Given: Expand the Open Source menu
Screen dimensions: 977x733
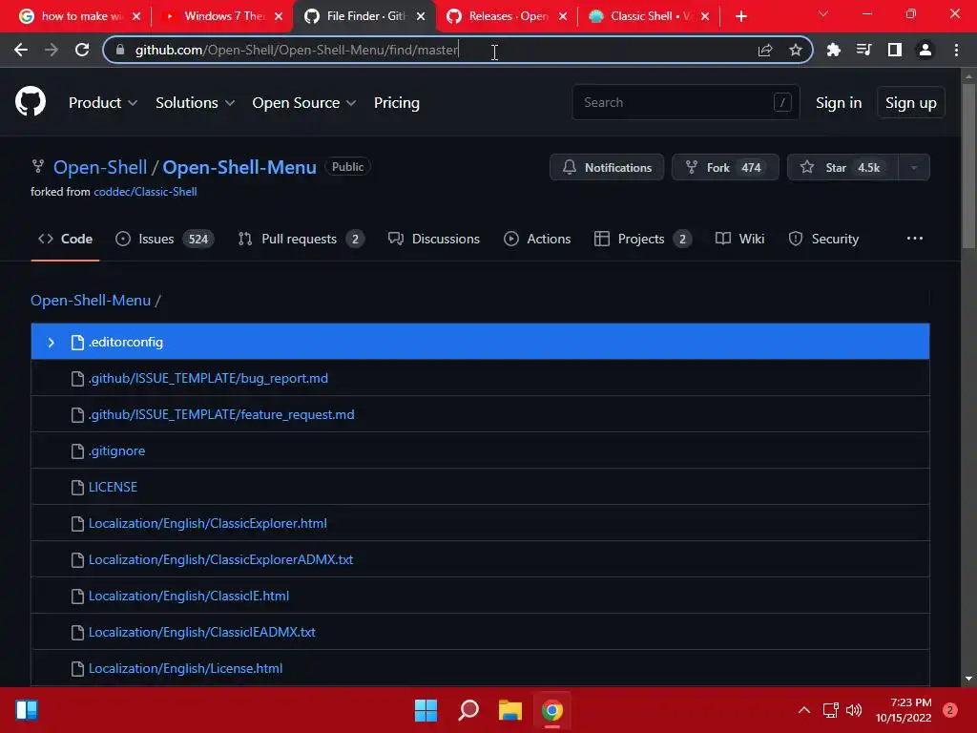Looking at the screenshot, I should tap(304, 103).
